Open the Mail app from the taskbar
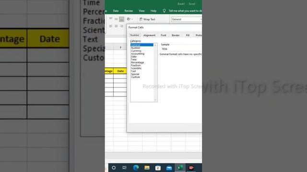 169,168
